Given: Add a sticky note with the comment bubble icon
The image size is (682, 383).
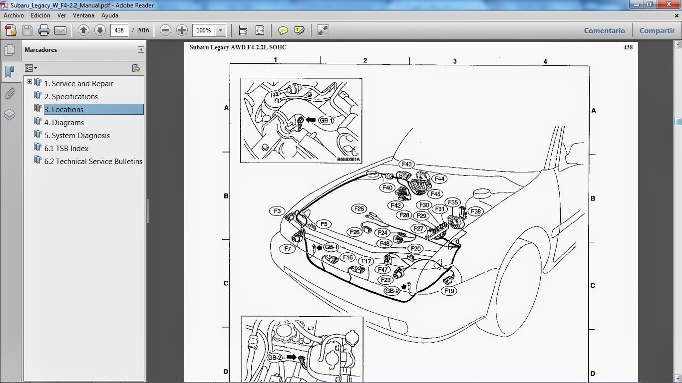Looking at the screenshot, I should click(x=283, y=30).
